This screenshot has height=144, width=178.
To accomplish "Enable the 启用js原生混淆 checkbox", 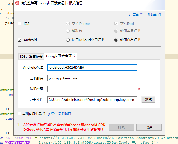I will 20,113.
